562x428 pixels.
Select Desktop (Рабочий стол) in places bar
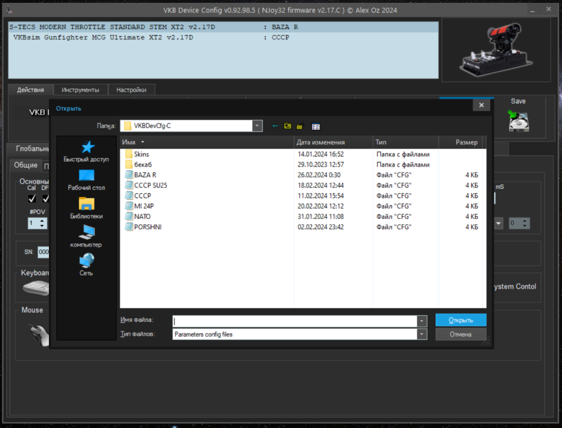[x=87, y=180]
